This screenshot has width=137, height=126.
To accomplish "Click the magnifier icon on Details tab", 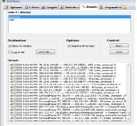I will (x=83, y=7).
